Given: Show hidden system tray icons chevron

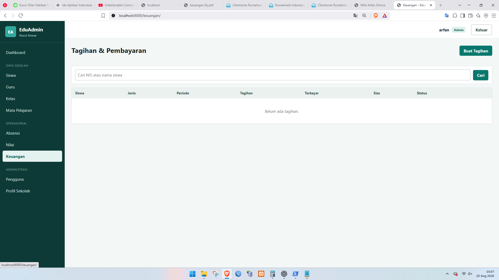Looking at the screenshot, I should point(447,274).
